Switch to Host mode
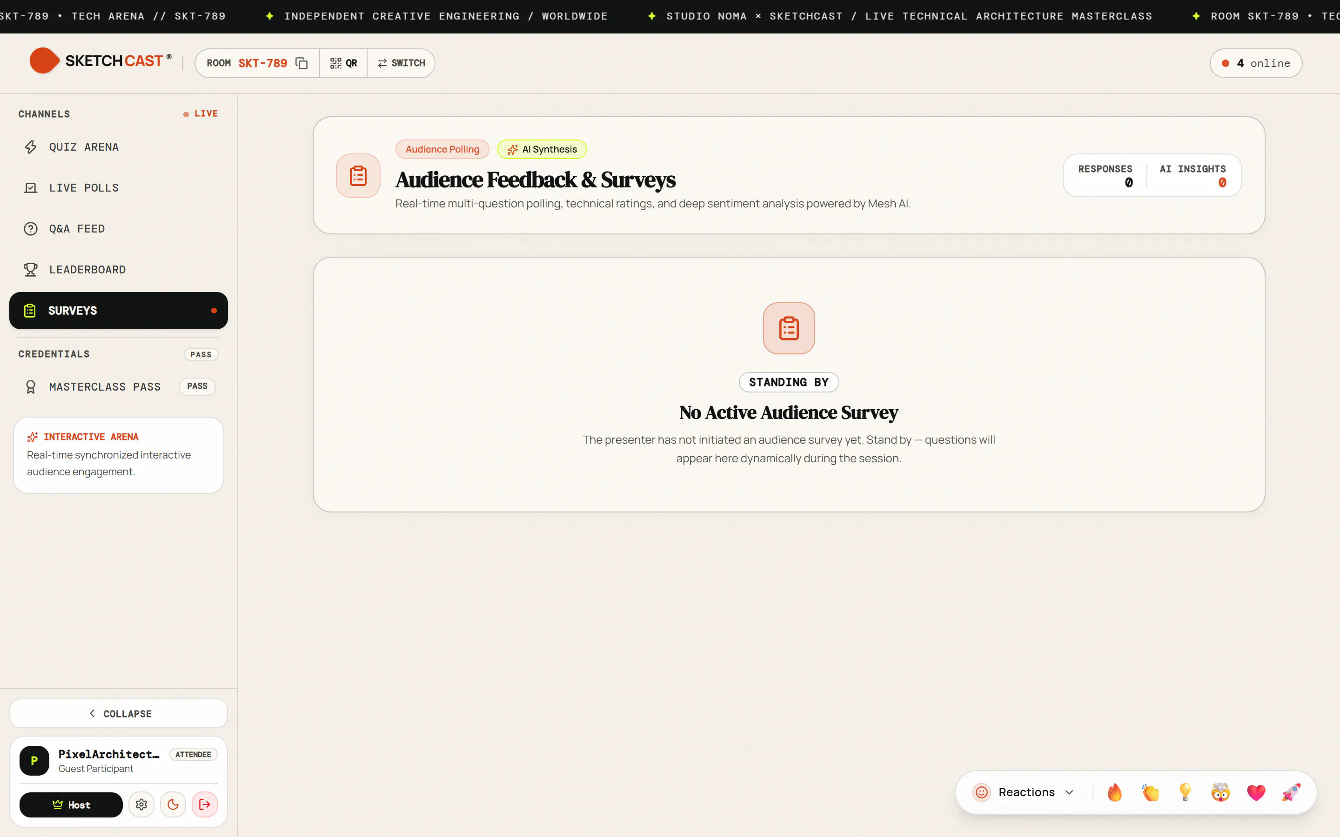Viewport: 1340px width, 837px height. (71, 805)
